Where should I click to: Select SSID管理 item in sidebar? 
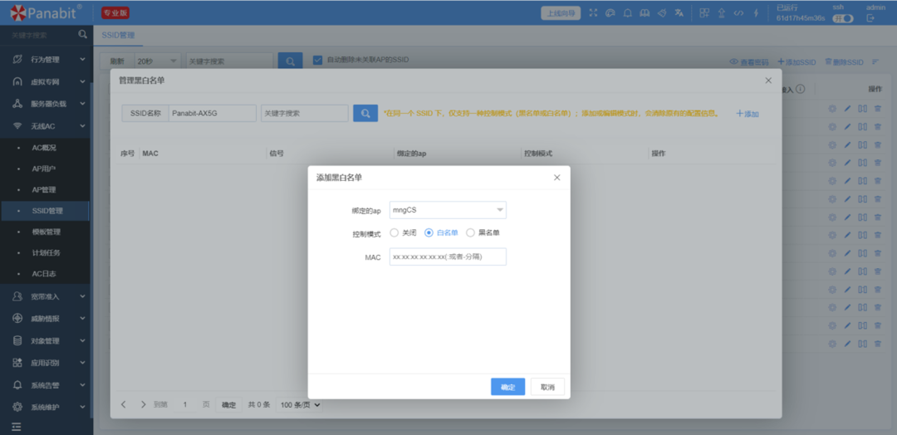(x=45, y=210)
